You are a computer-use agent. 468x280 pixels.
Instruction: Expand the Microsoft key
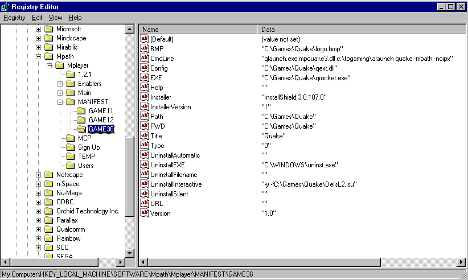click(38, 29)
